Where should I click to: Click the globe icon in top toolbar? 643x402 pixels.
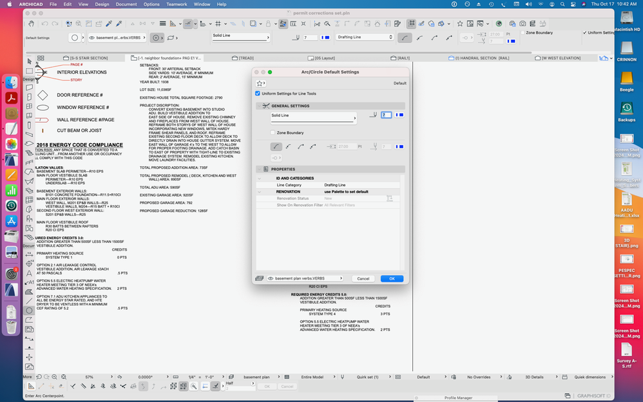coord(499,24)
